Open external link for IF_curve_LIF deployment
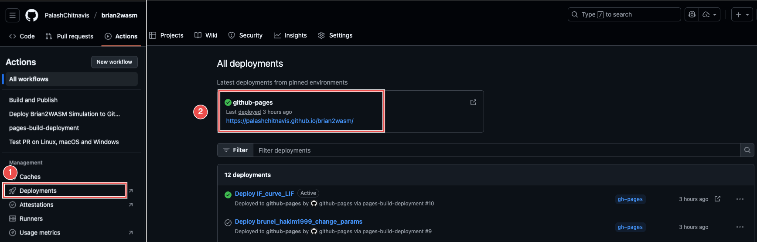The image size is (757, 242). point(717,199)
